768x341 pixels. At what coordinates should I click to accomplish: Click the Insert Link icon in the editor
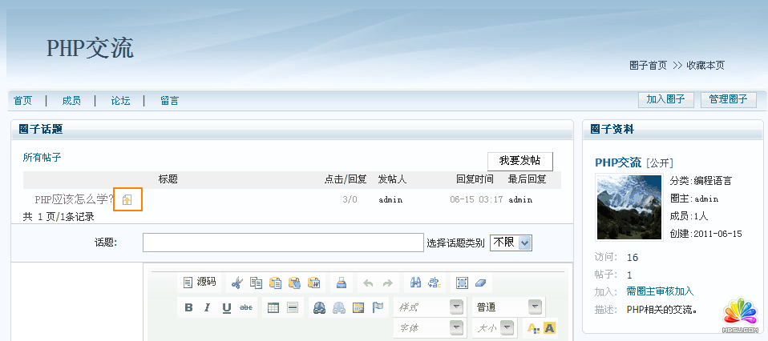pos(319,307)
